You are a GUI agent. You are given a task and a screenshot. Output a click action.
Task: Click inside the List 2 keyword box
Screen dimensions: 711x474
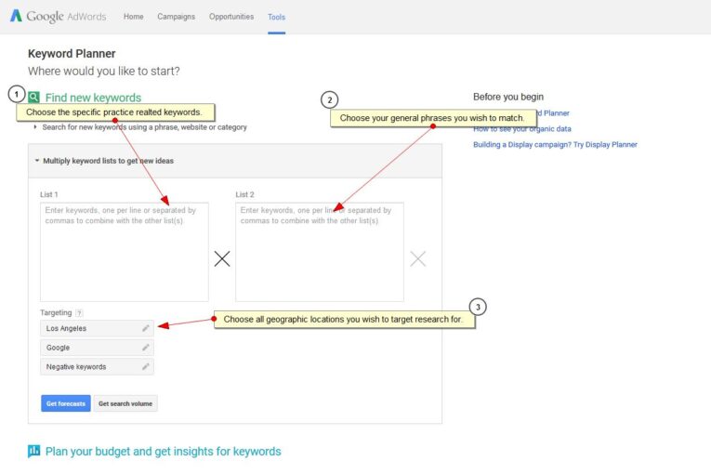click(x=320, y=252)
